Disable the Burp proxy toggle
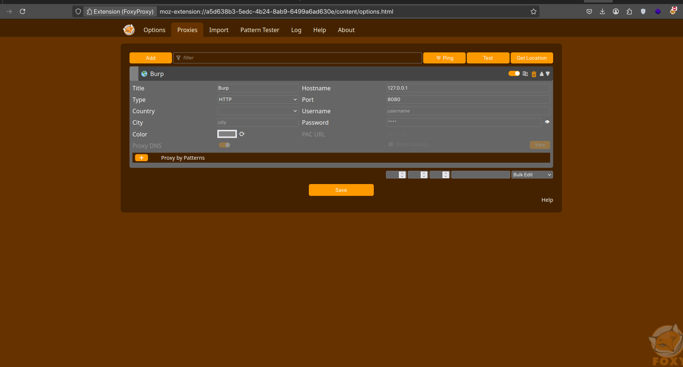Viewport: 683px width, 367px height. coord(514,73)
